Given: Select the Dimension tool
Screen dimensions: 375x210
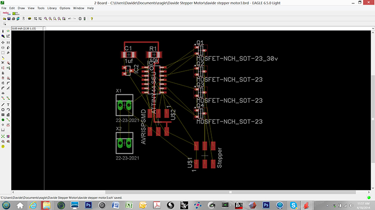Looking at the screenshot, I should (3, 130).
